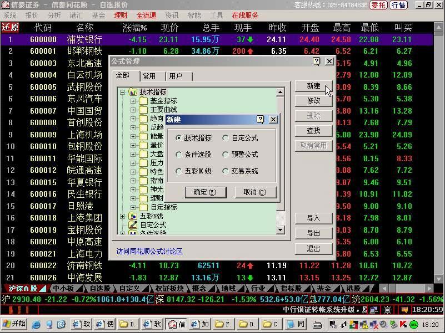Viewport: 445px width, 333px height.
Task: Click the 还原 header cell
Action: [x=10, y=28]
